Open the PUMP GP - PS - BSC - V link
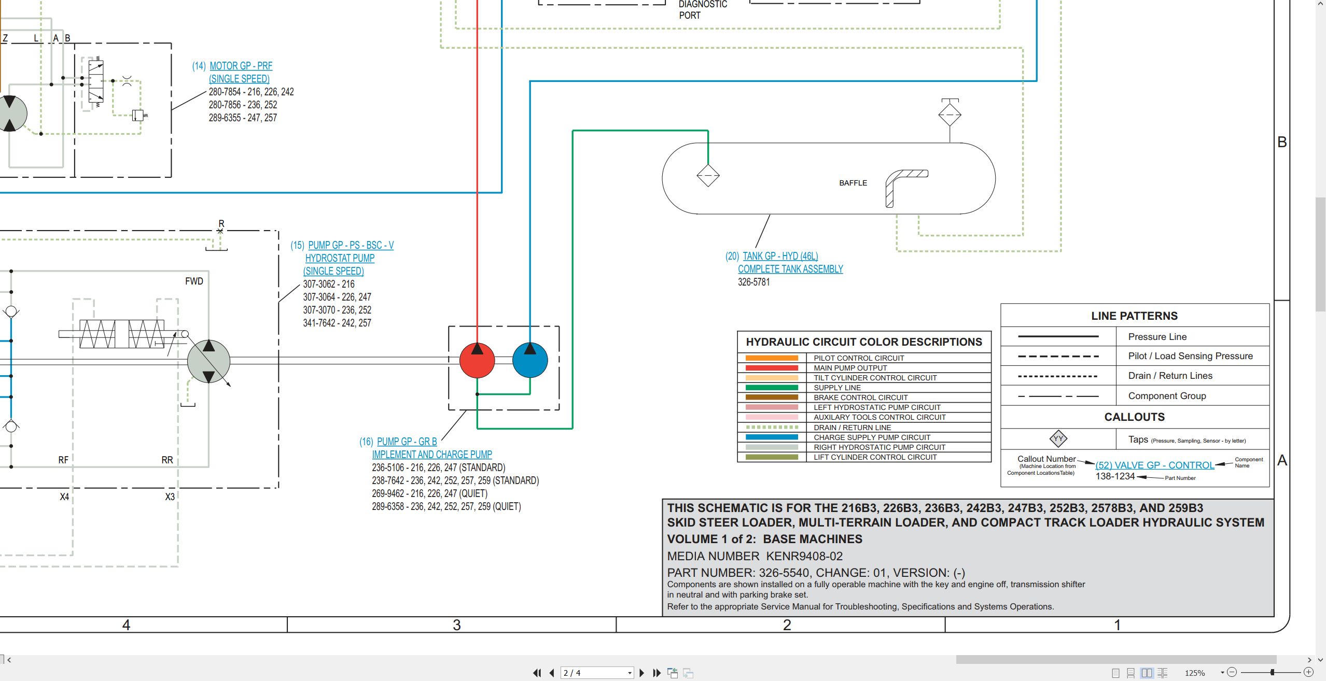1326x681 pixels. click(351, 245)
